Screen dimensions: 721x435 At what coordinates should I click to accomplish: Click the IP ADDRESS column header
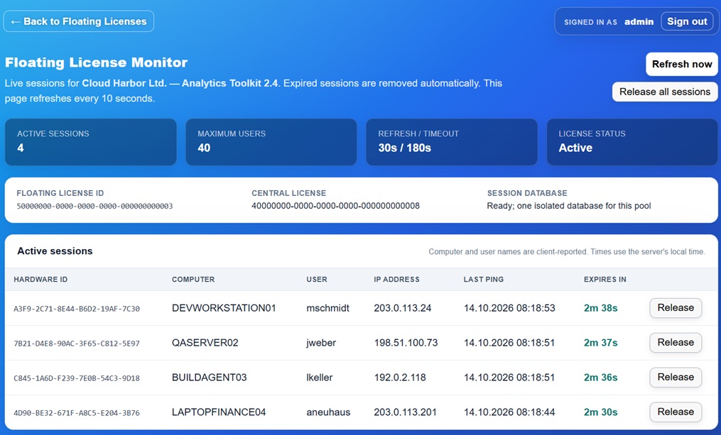coord(396,280)
